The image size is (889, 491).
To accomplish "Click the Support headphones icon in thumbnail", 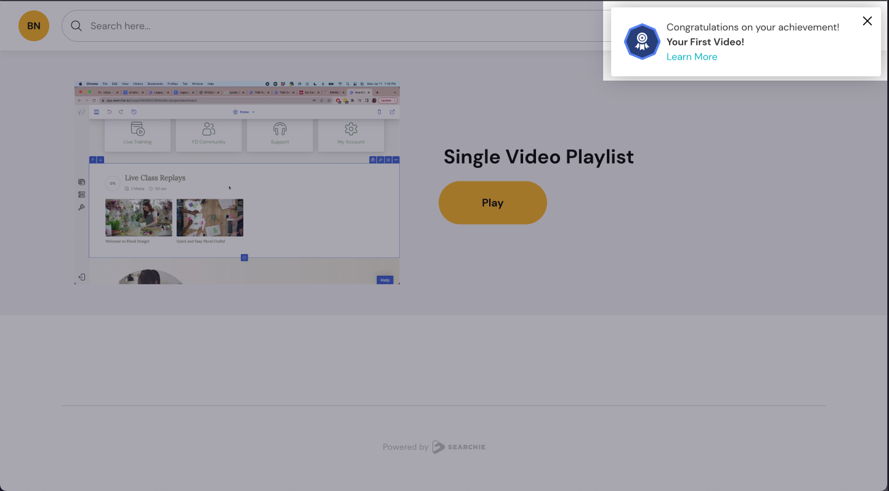I will (x=280, y=129).
